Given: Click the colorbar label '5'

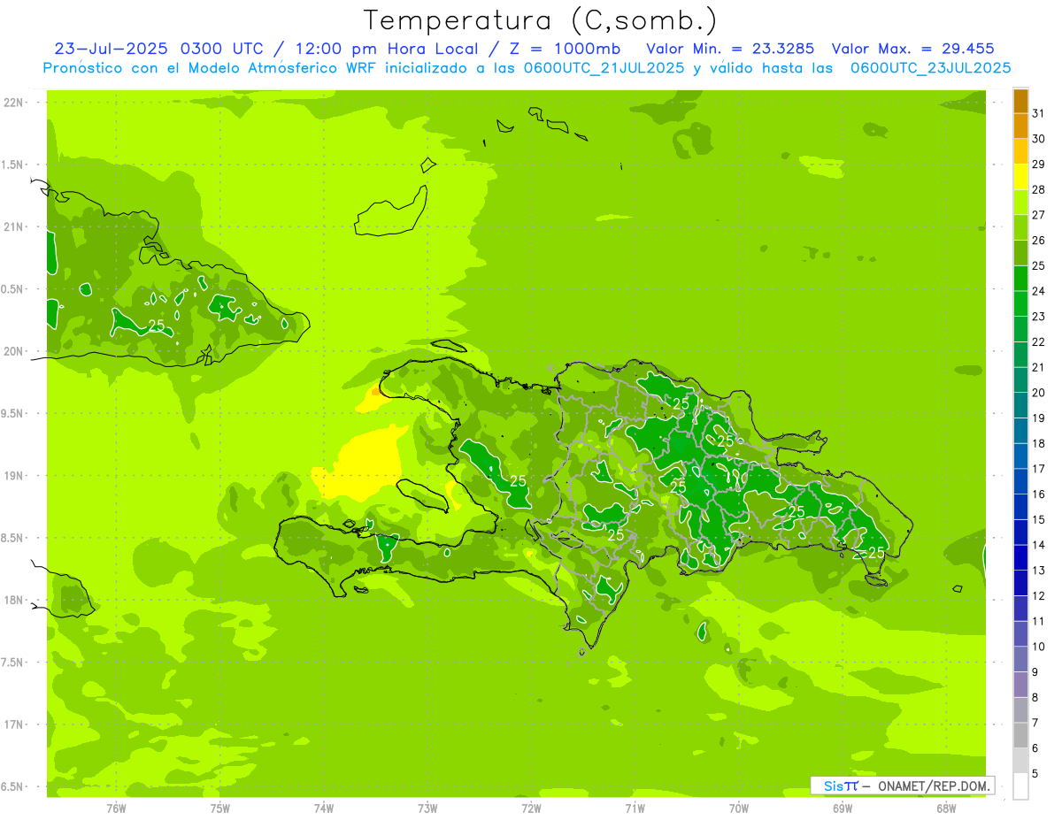Looking at the screenshot, I should point(1035,773).
